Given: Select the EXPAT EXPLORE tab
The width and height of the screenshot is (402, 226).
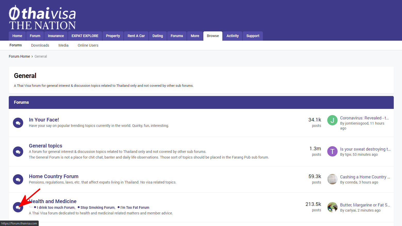Looking at the screenshot, I should (85, 36).
